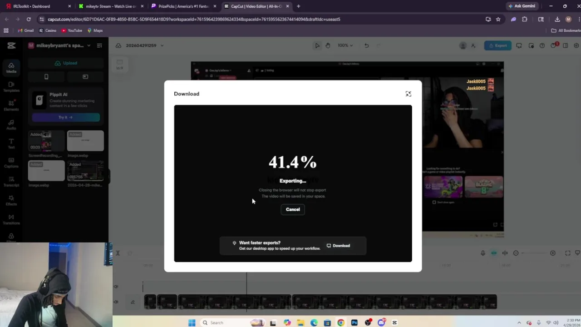Select the bottom-row image.webp thumbnail
This screenshot has height=327, width=581.
pos(46,171)
